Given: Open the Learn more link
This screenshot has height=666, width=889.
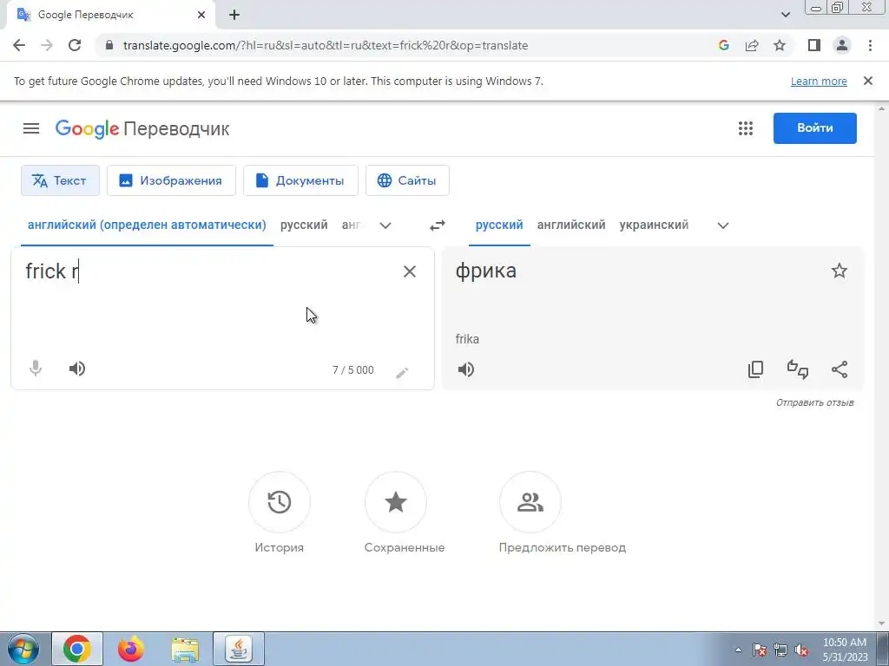Looking at the screenshot, I should (819, 81).
